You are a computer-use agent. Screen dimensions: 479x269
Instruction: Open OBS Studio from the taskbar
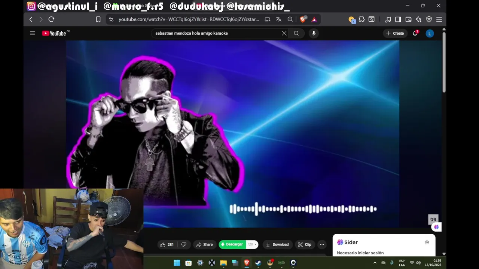coord(293,263)
